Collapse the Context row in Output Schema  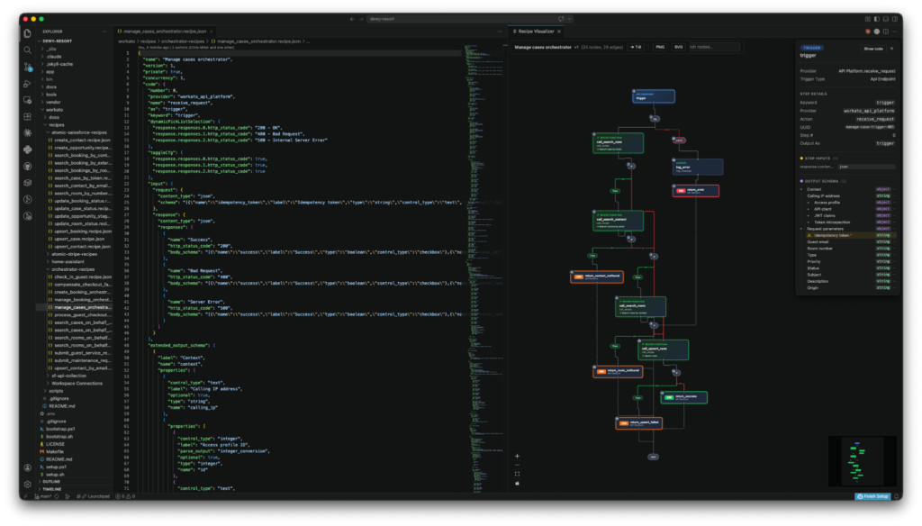tap(801, 189)
